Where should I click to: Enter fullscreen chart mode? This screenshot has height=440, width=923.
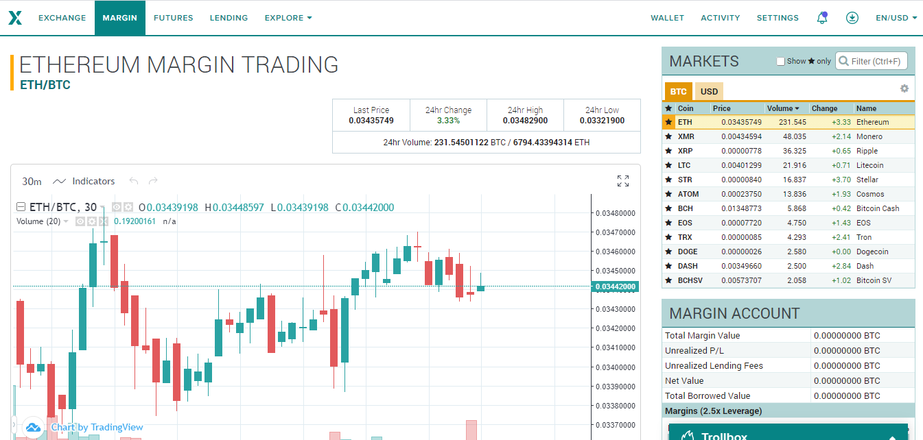click(x=623, y=181)
